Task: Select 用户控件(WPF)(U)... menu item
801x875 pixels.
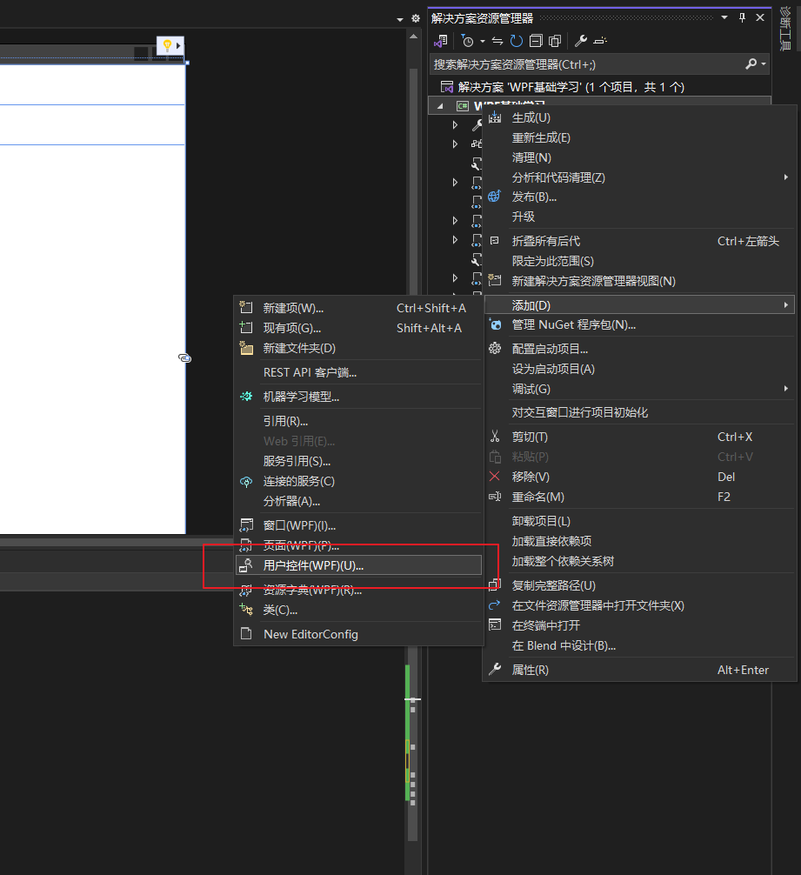Action: (313, 565)
